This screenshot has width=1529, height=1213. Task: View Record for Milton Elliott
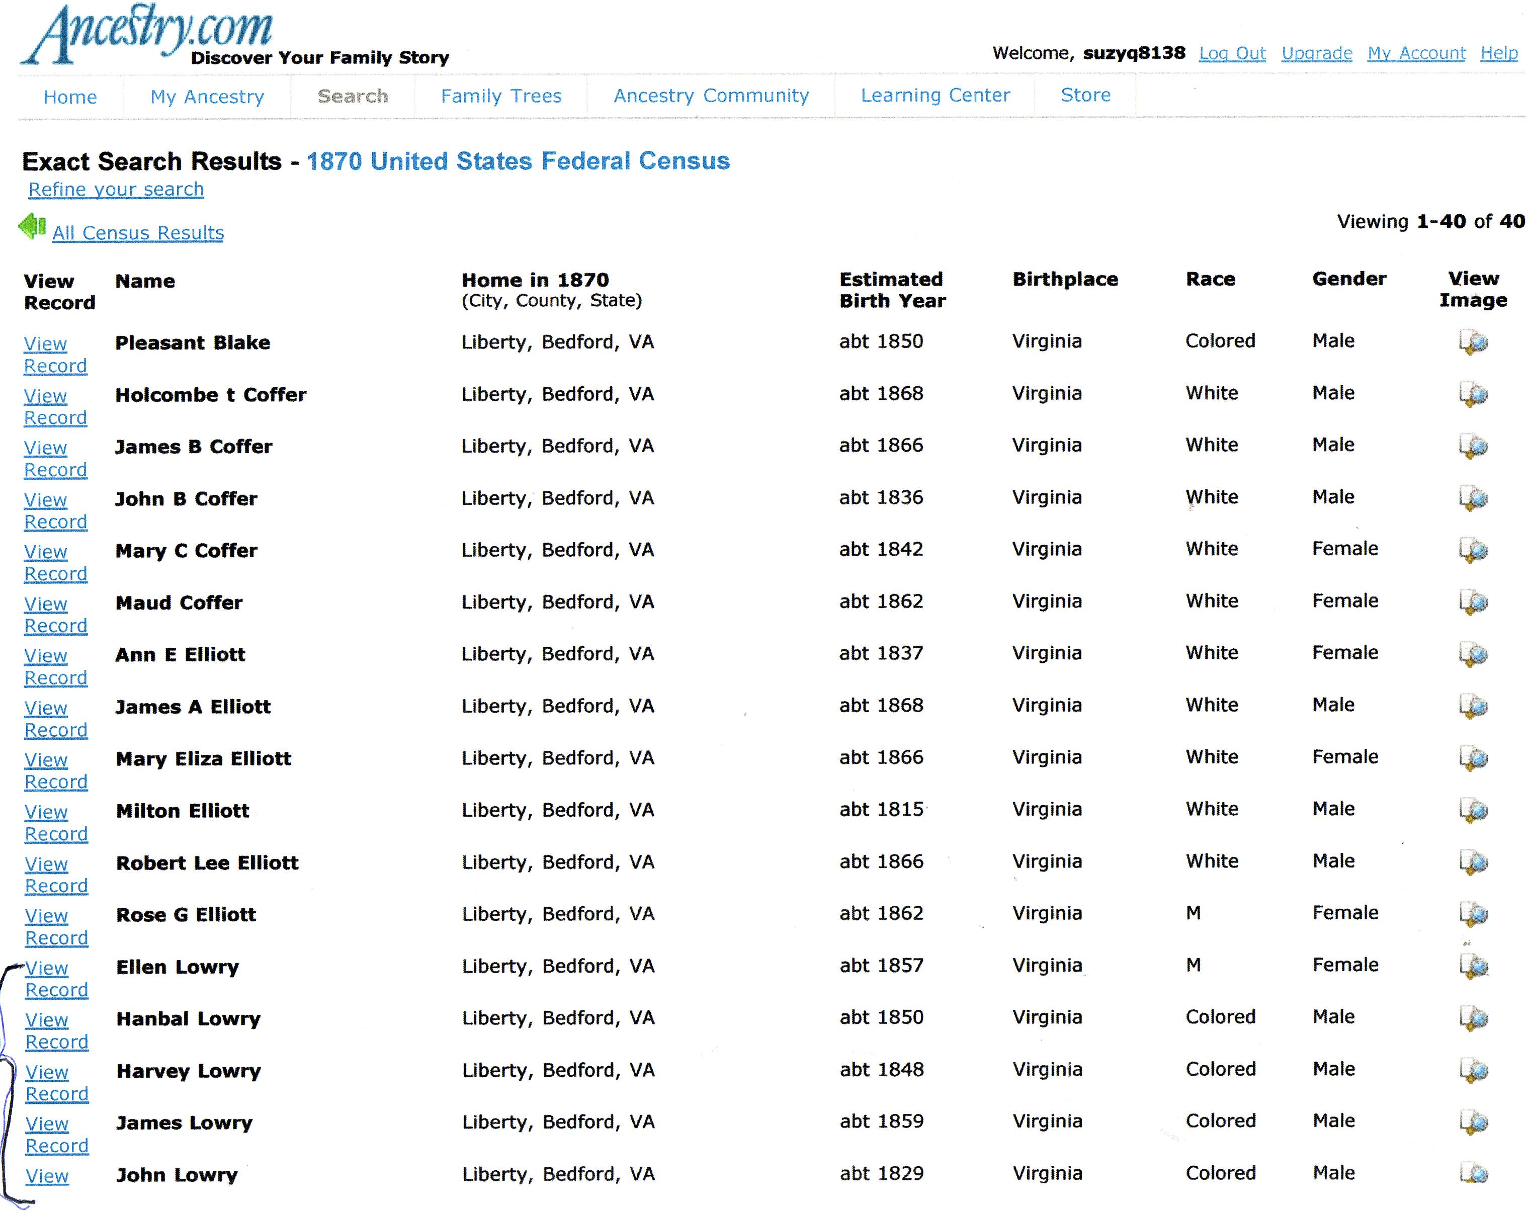point(56,823)
